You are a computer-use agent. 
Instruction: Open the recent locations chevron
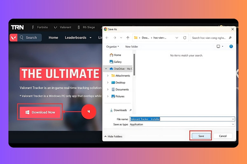click(x=121, y=38)
